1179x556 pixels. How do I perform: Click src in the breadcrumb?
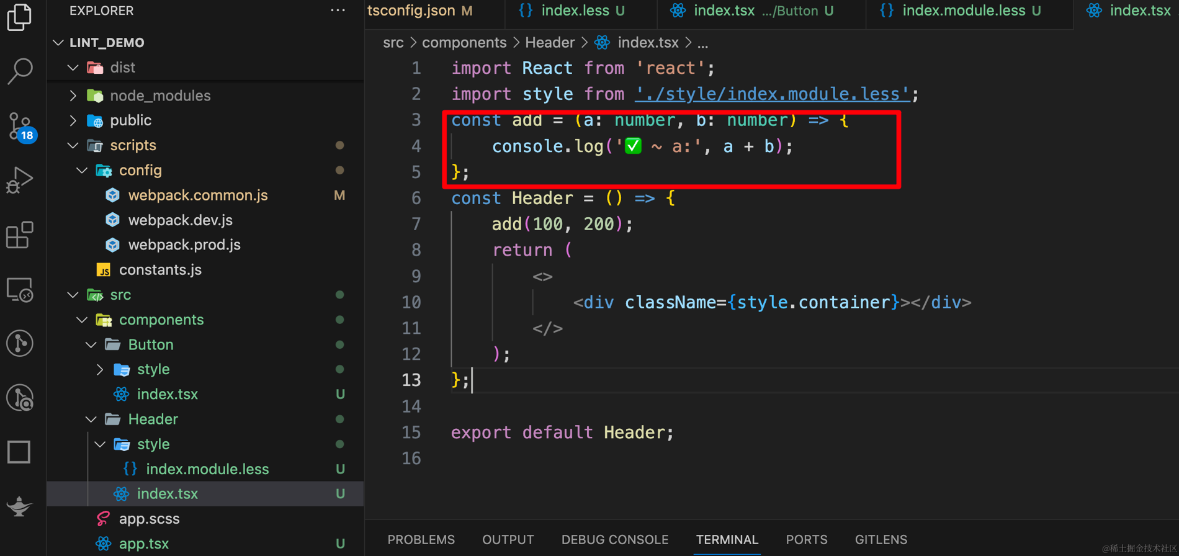tap(393, 43)
